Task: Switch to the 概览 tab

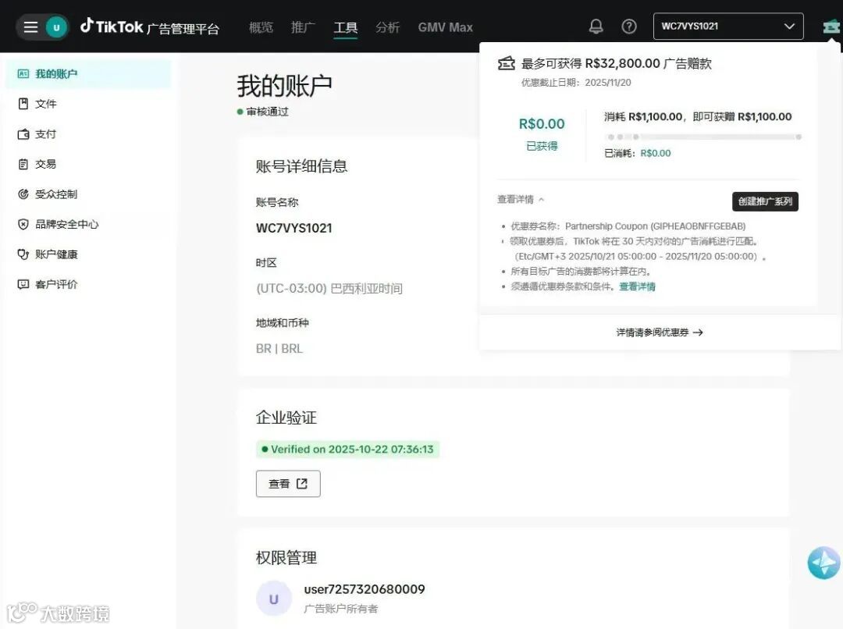Action: coord(261,27)
